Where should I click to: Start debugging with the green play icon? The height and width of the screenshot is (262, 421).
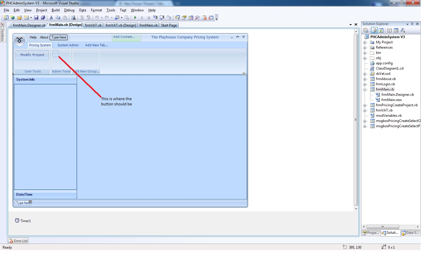pos(135,17)
